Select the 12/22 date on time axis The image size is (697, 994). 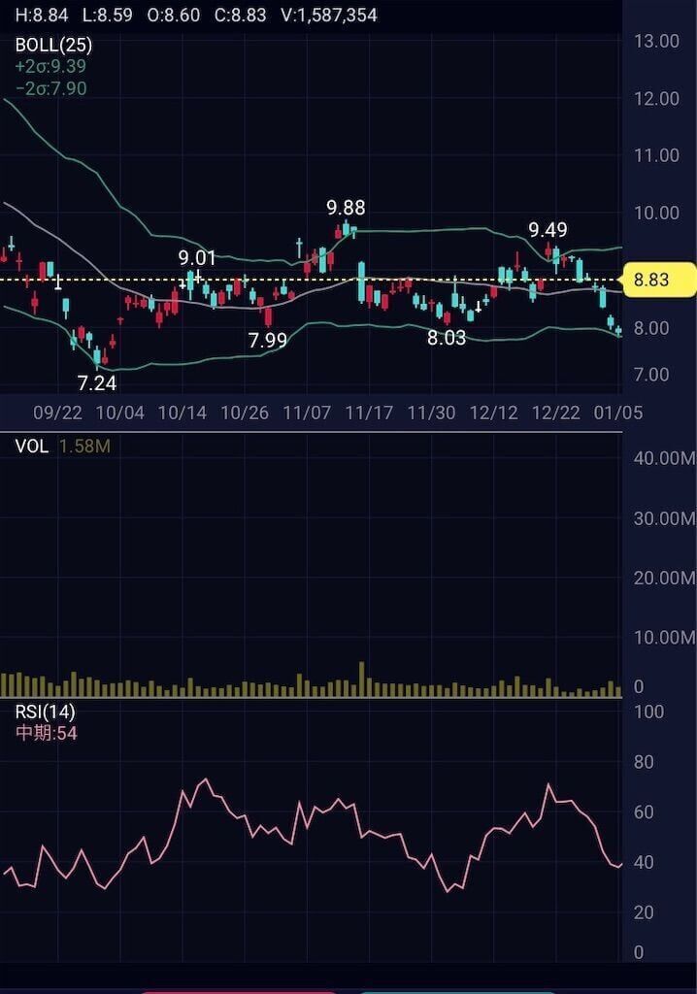pos(555,413)
